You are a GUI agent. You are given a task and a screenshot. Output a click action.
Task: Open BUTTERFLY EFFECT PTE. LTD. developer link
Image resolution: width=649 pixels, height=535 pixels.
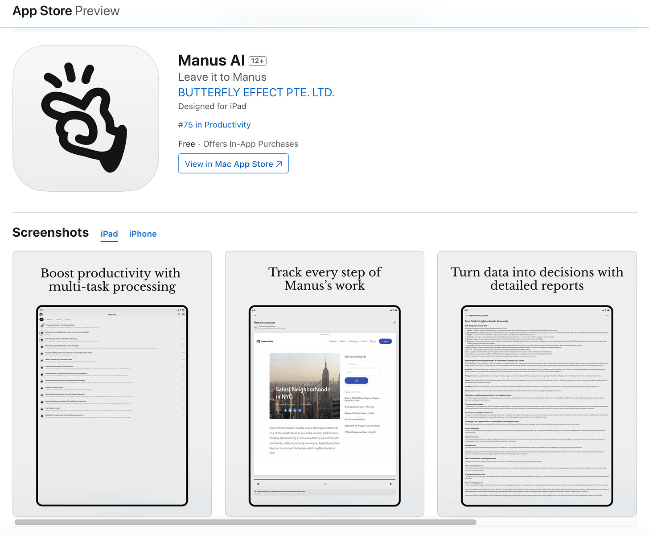coord(256,92)
